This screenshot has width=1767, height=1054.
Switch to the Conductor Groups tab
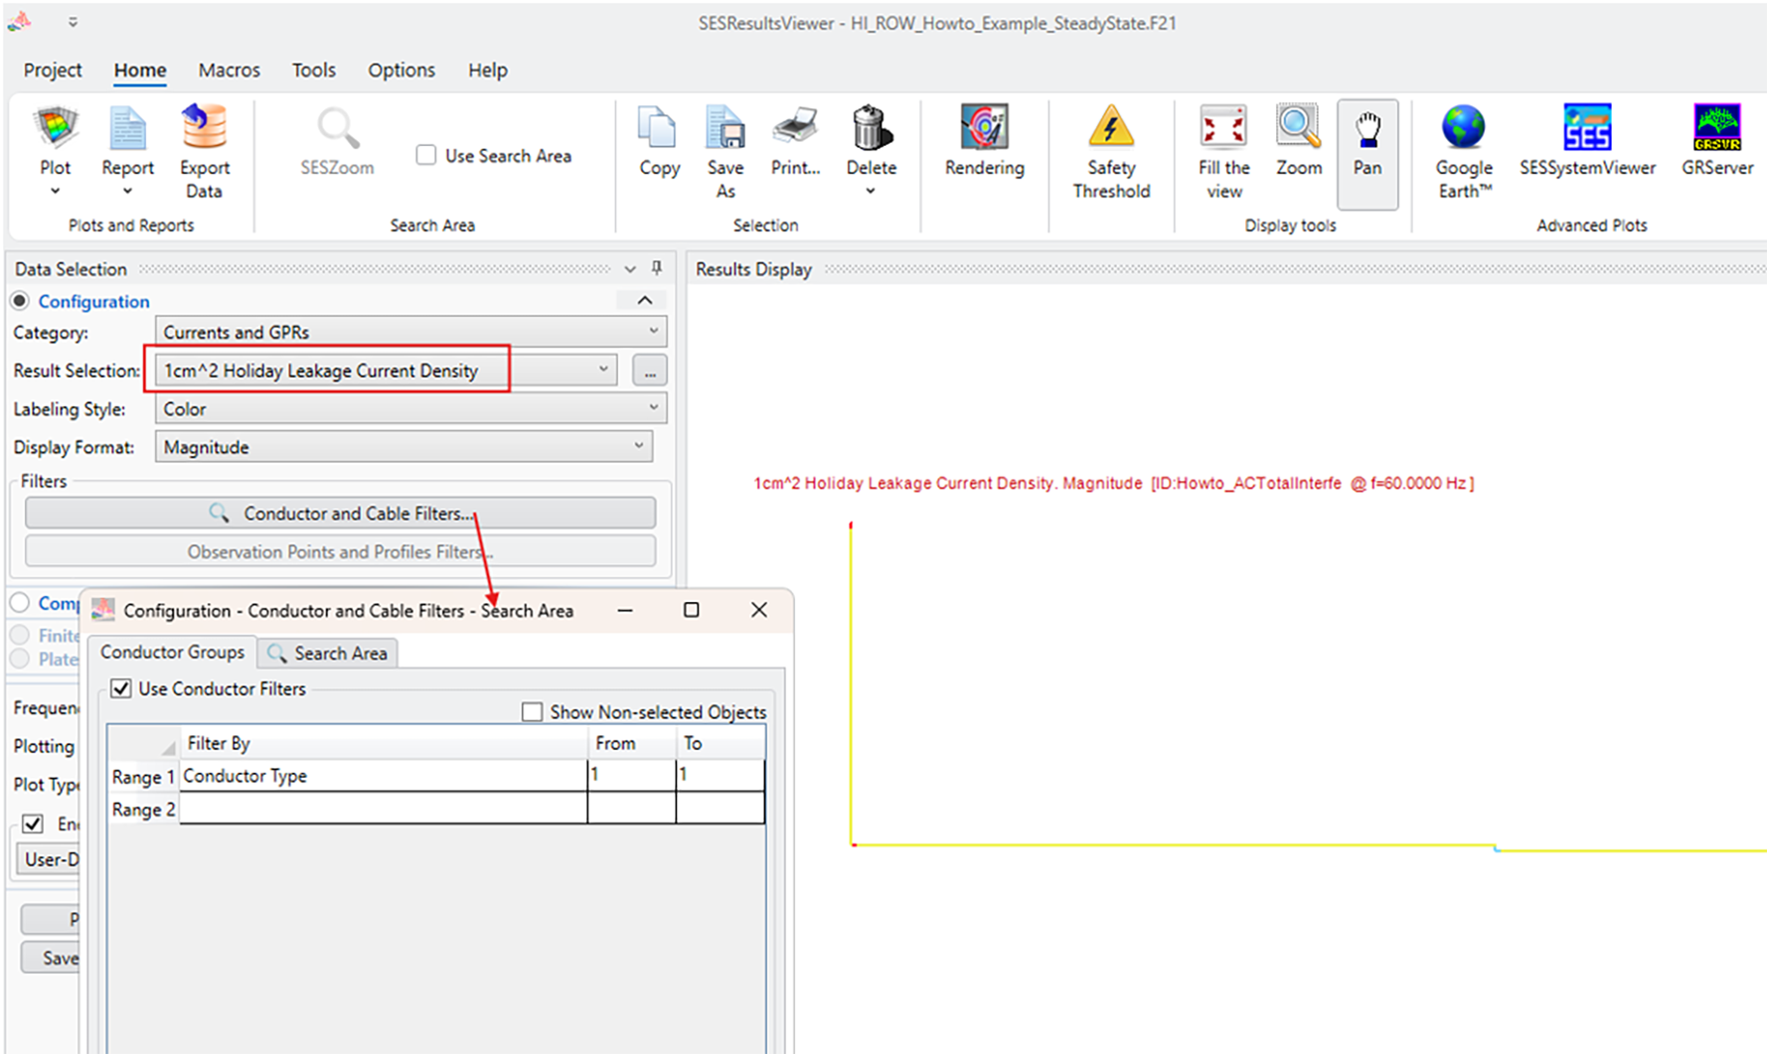click(x=173, y=652)
